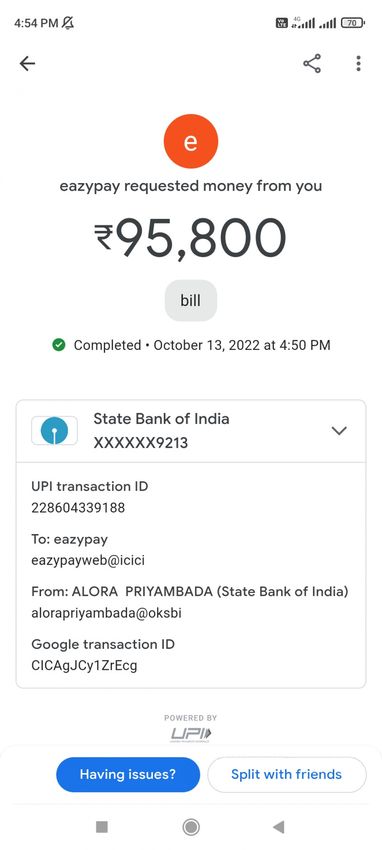The height and width of the screenshot is (850, 382).
Task: Tap the back arrow icon
Action: (27, 63)
